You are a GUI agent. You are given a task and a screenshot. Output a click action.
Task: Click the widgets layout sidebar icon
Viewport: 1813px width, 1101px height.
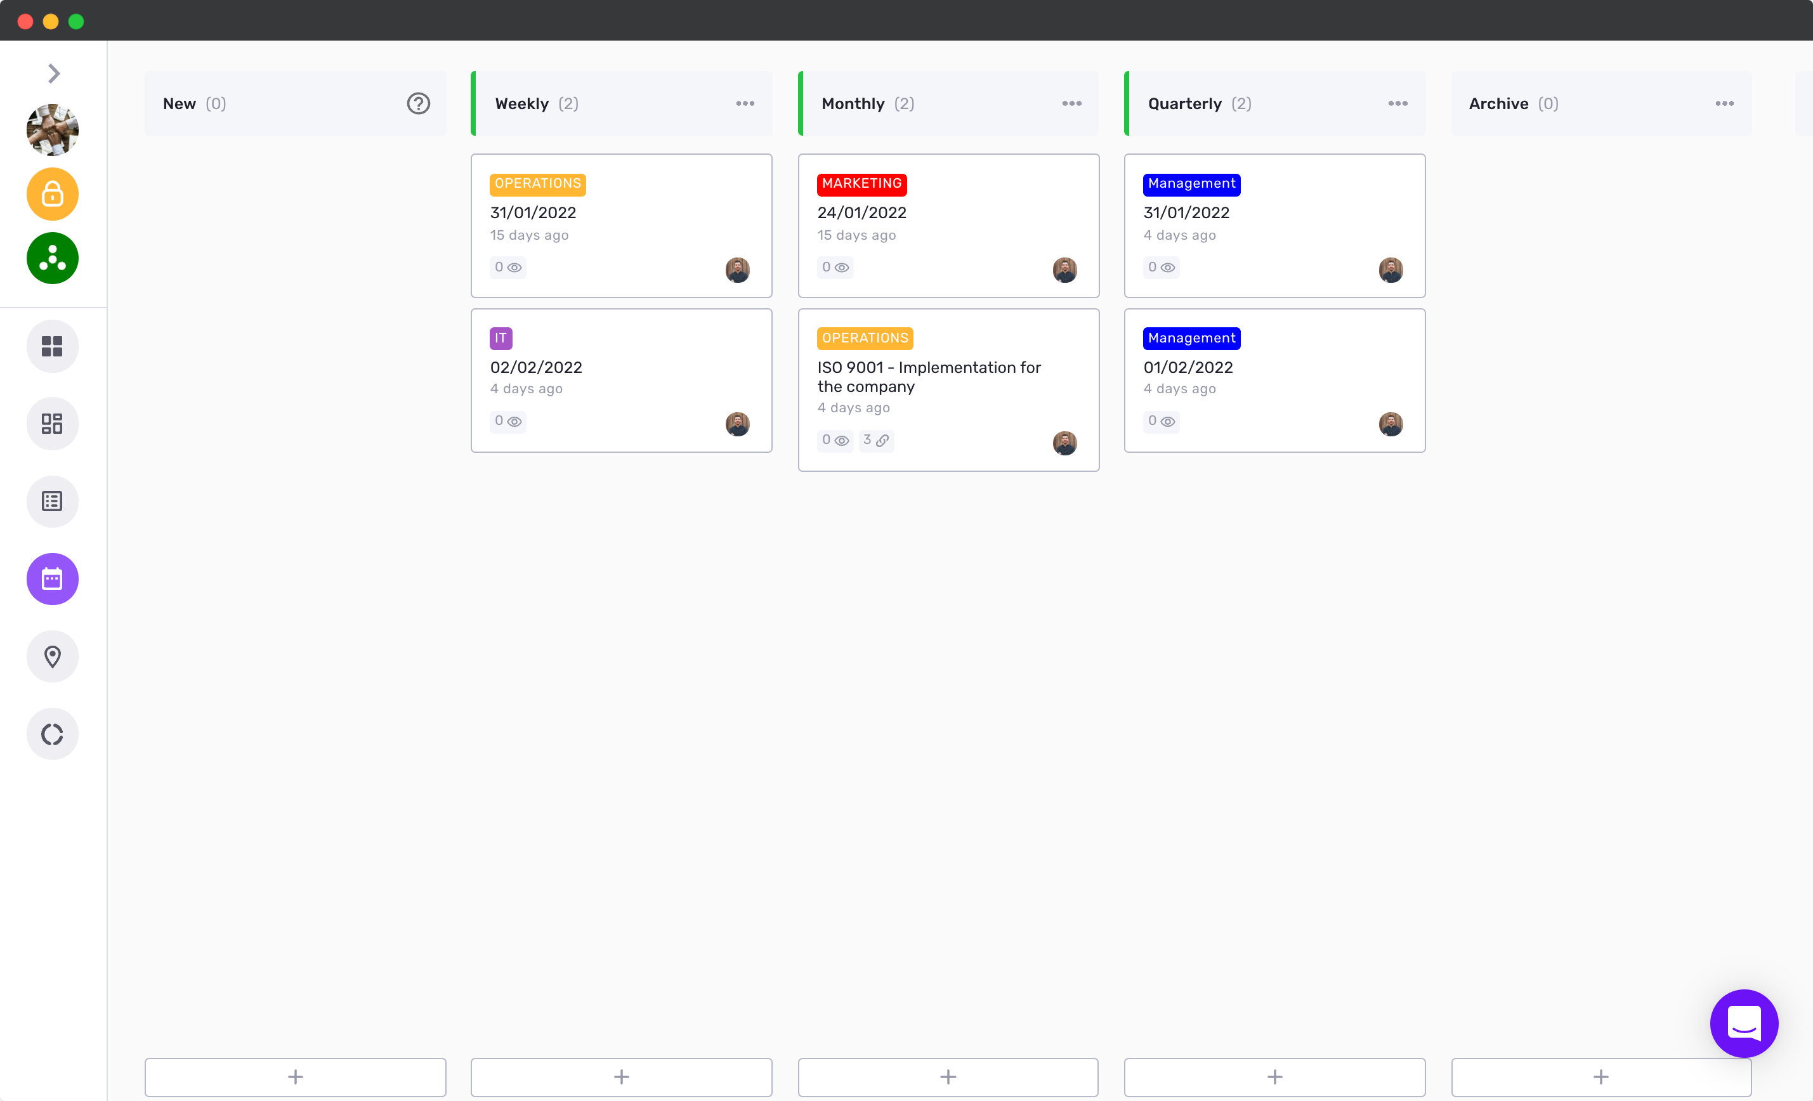coord(52,424)
